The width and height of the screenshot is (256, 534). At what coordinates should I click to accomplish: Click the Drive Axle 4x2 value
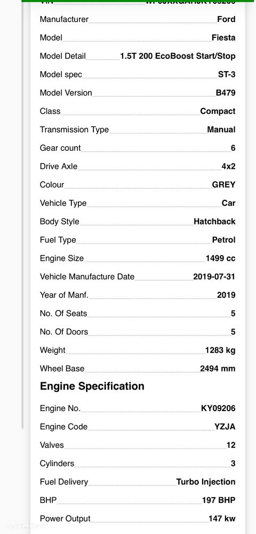(x=228, y=166)
